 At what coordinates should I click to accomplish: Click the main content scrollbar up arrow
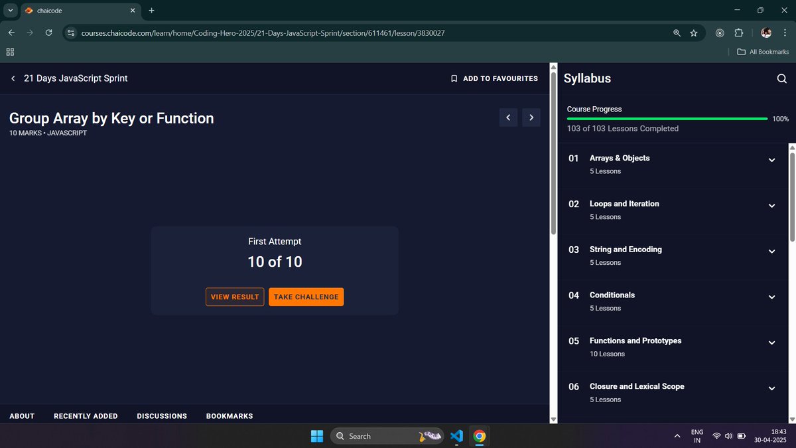tap(554, 67)
